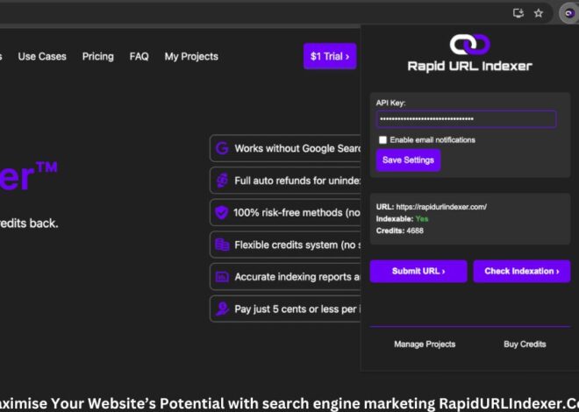Click the coins icon beside Flexible credits
This screenshot has height=412, width=579.
(222, 245)
